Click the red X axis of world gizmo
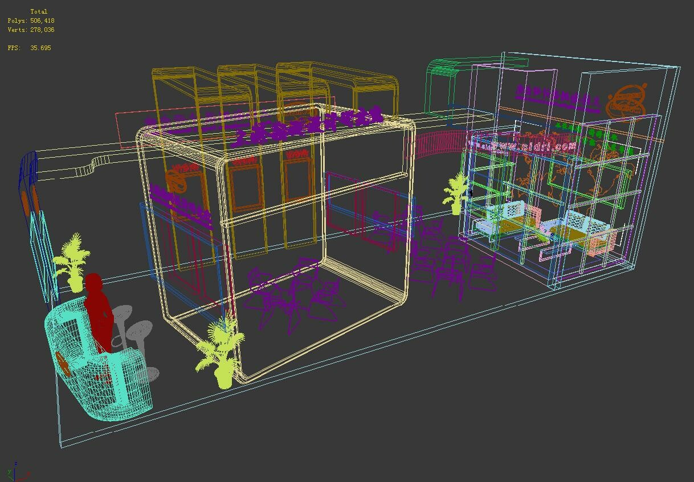The image size is (694, 482). (x=24, y=478)
